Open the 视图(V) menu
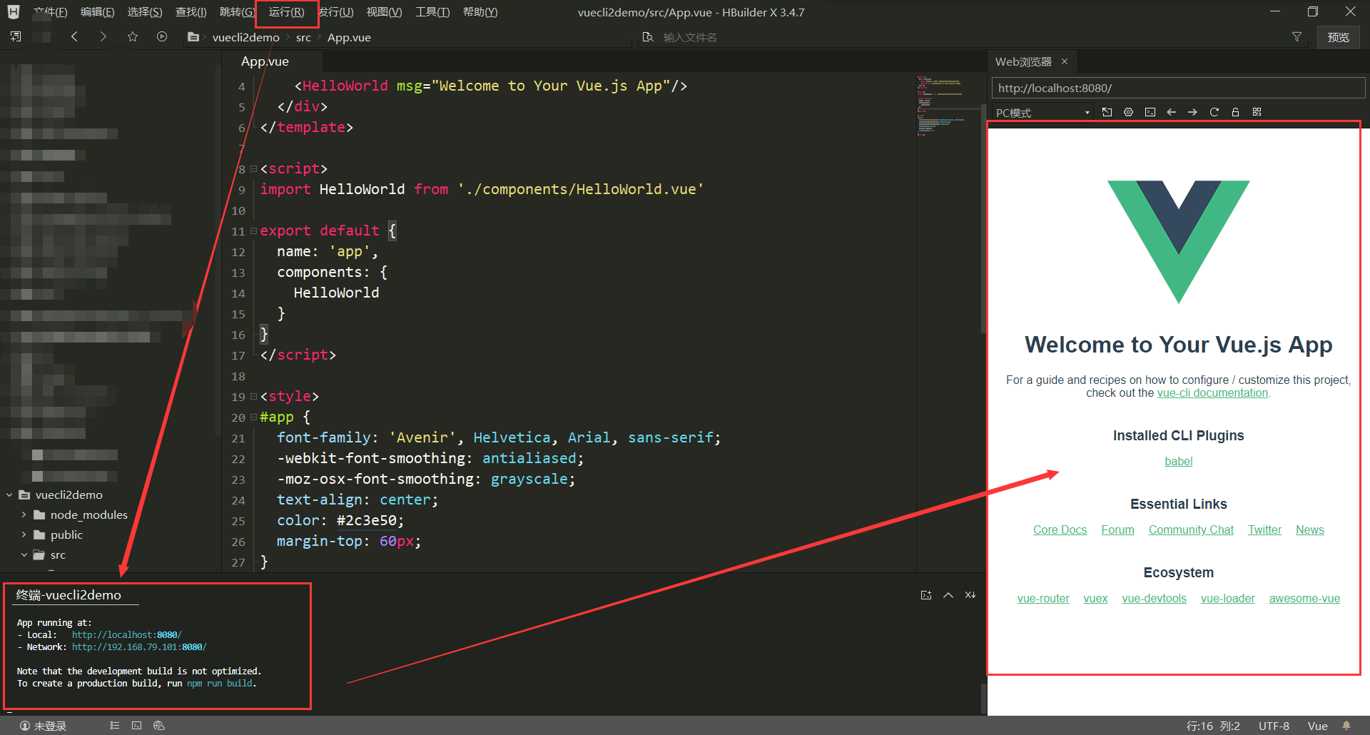Viewport: 1370px width, 735px height. click(x=384, y=12)
